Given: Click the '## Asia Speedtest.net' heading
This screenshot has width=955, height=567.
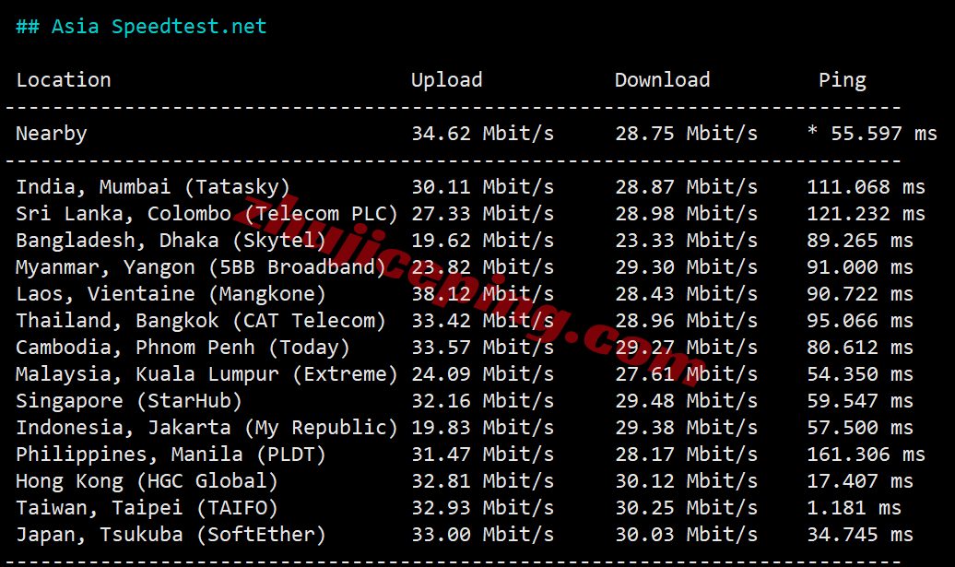Looking at the screenshot, I should (141, 27).
